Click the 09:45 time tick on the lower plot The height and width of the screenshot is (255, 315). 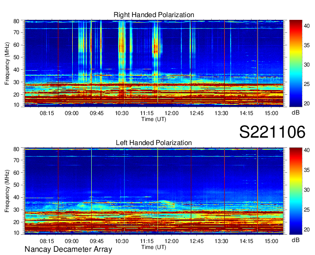97,241
